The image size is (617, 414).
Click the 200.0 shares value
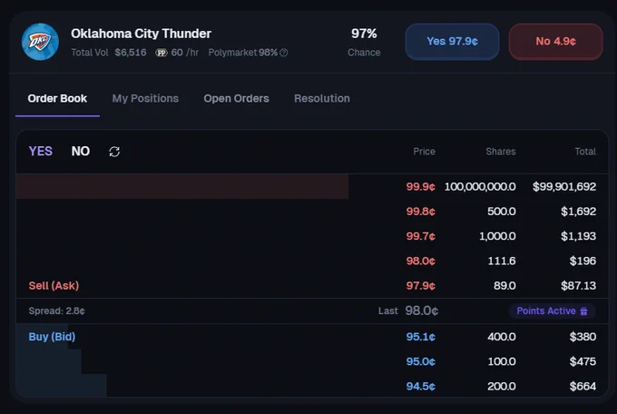501,387
